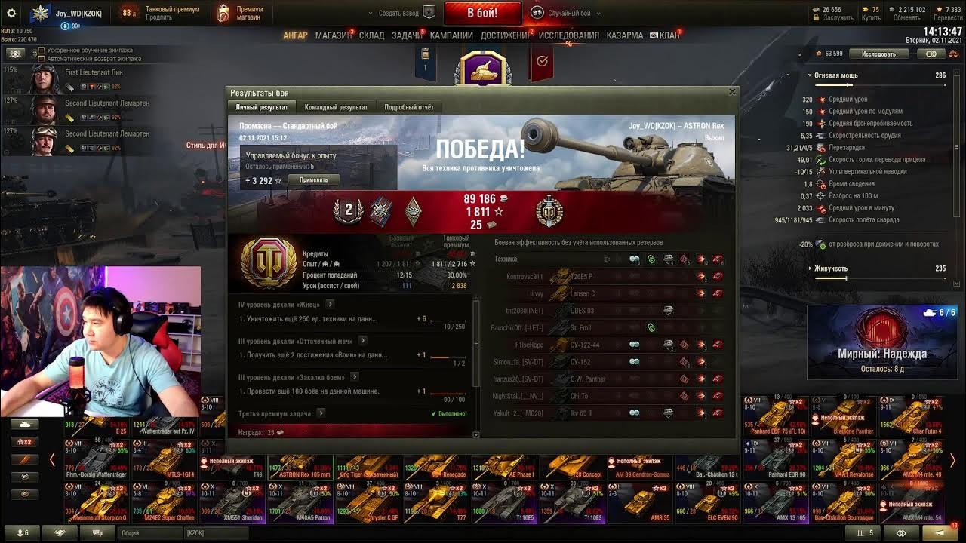
Task: Select commander First Lieutenant Лин portrait
Action: tap(45, 79)
